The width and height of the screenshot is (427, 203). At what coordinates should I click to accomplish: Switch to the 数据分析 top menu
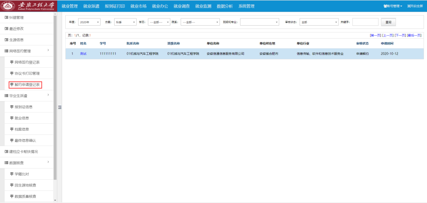225,6
